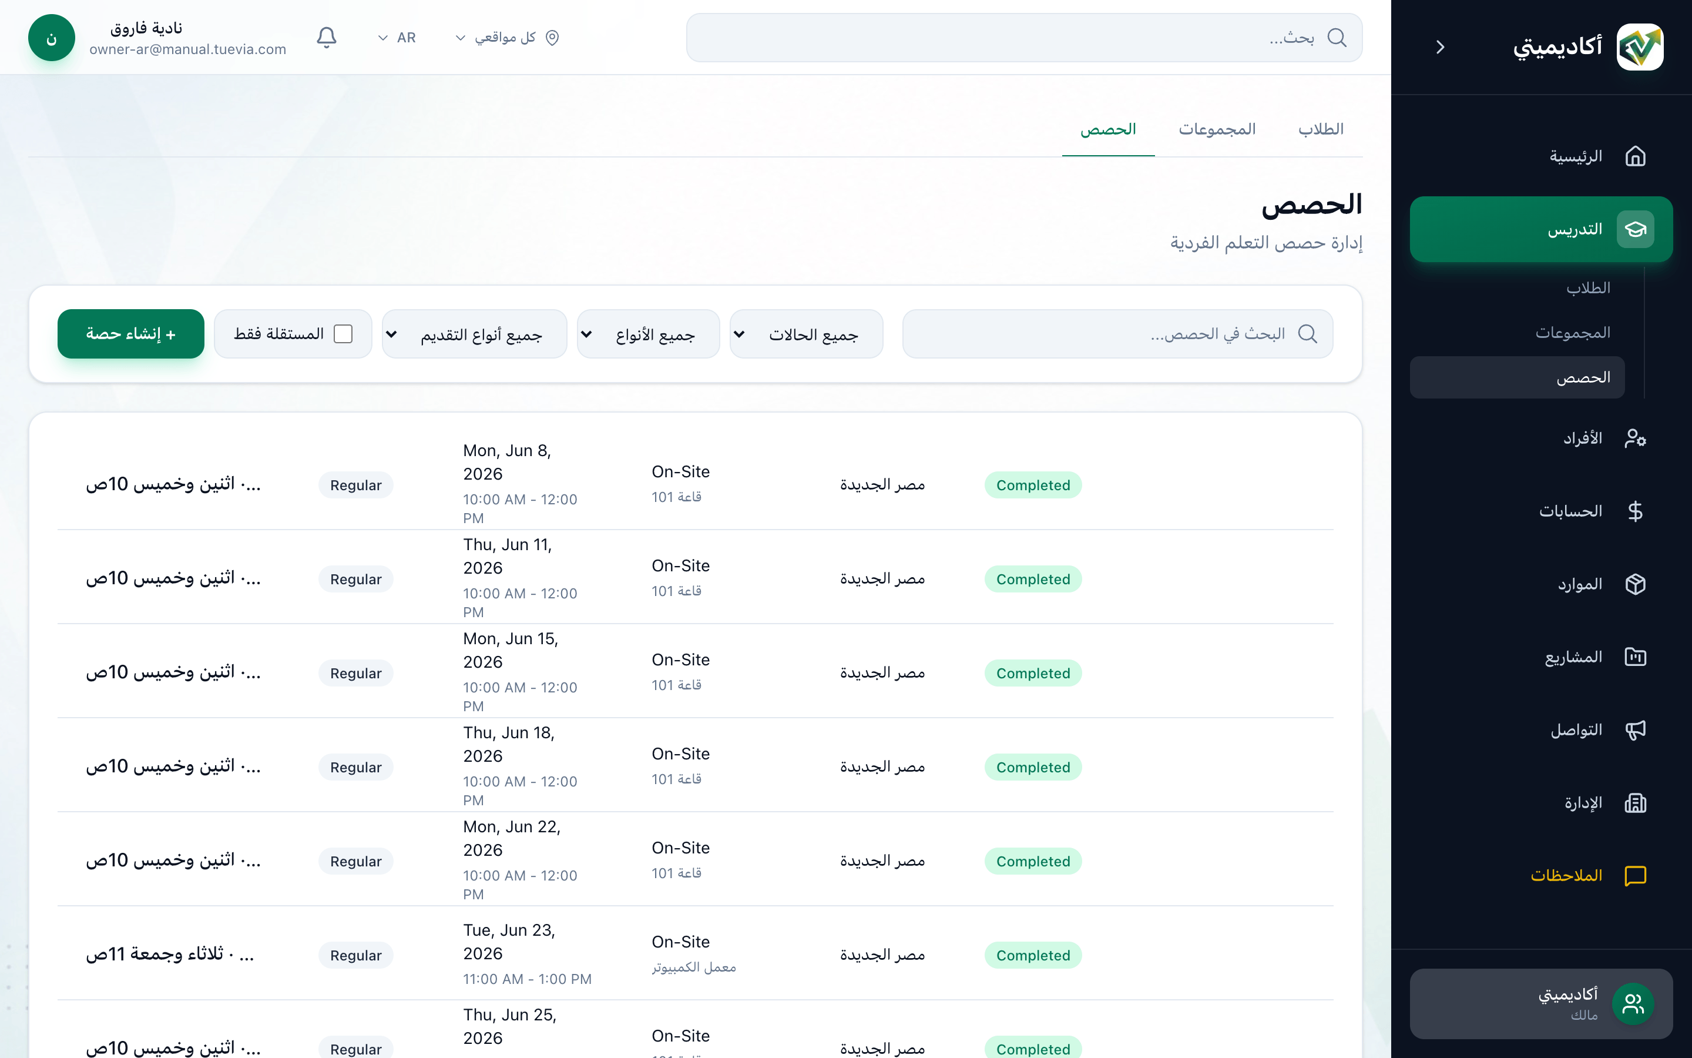This screenshot has height=1058, width=1692.
Task: Click Regular tag on Jun 22 row
Action: tap(356, 861)
